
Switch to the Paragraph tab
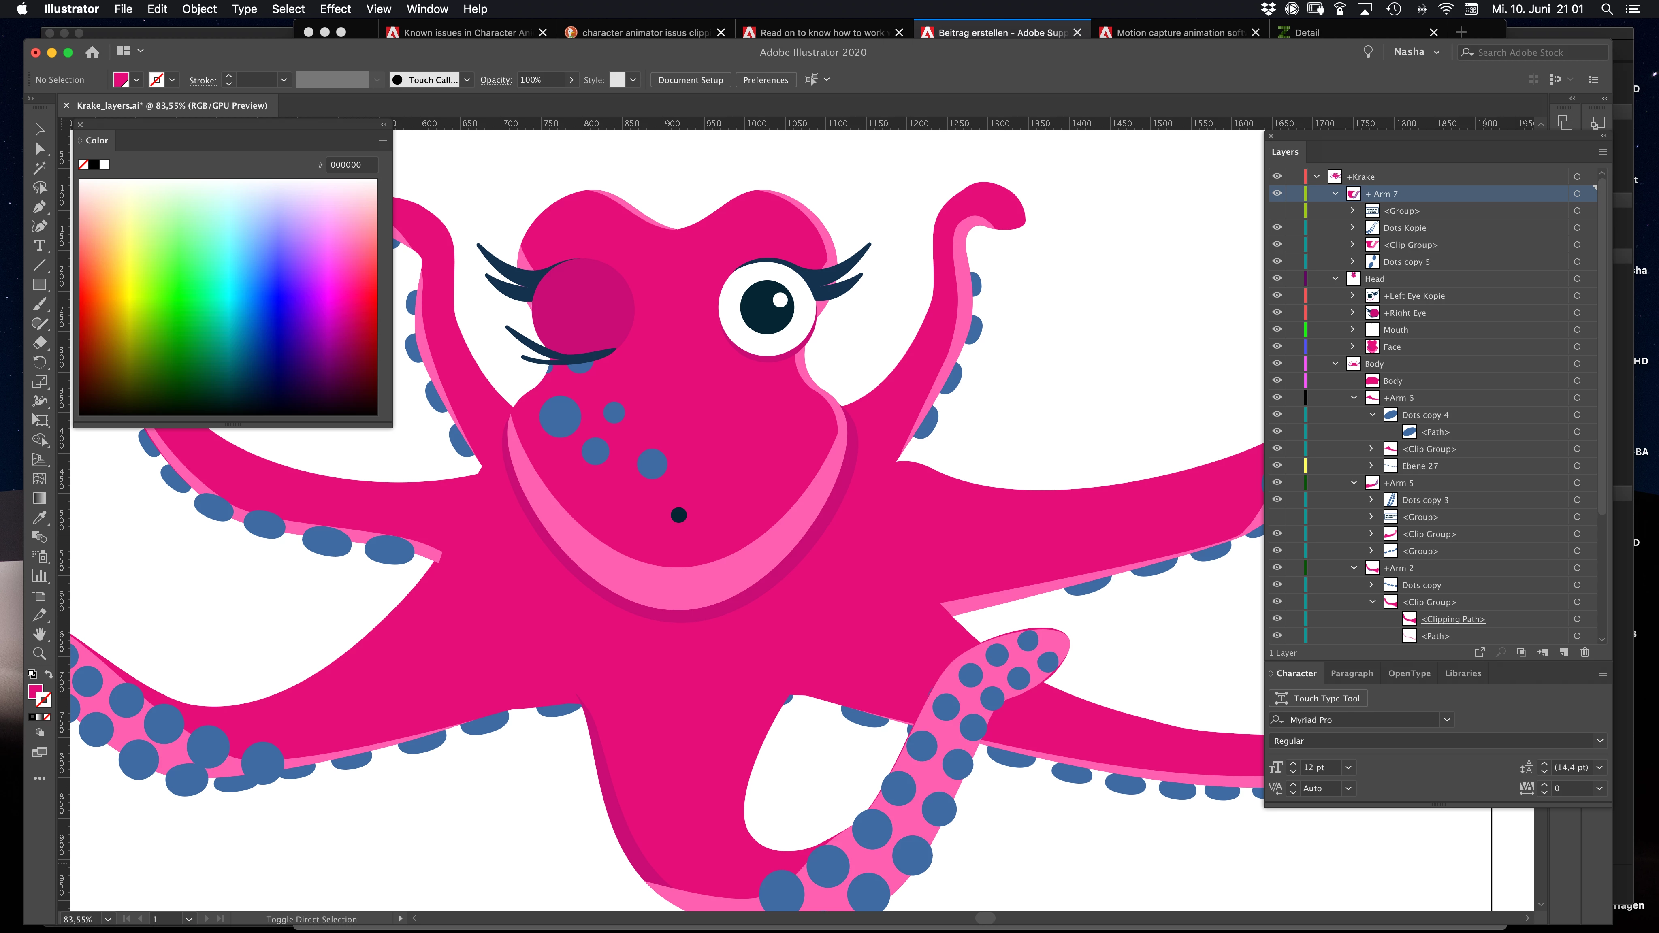[x=1351, y=673]
